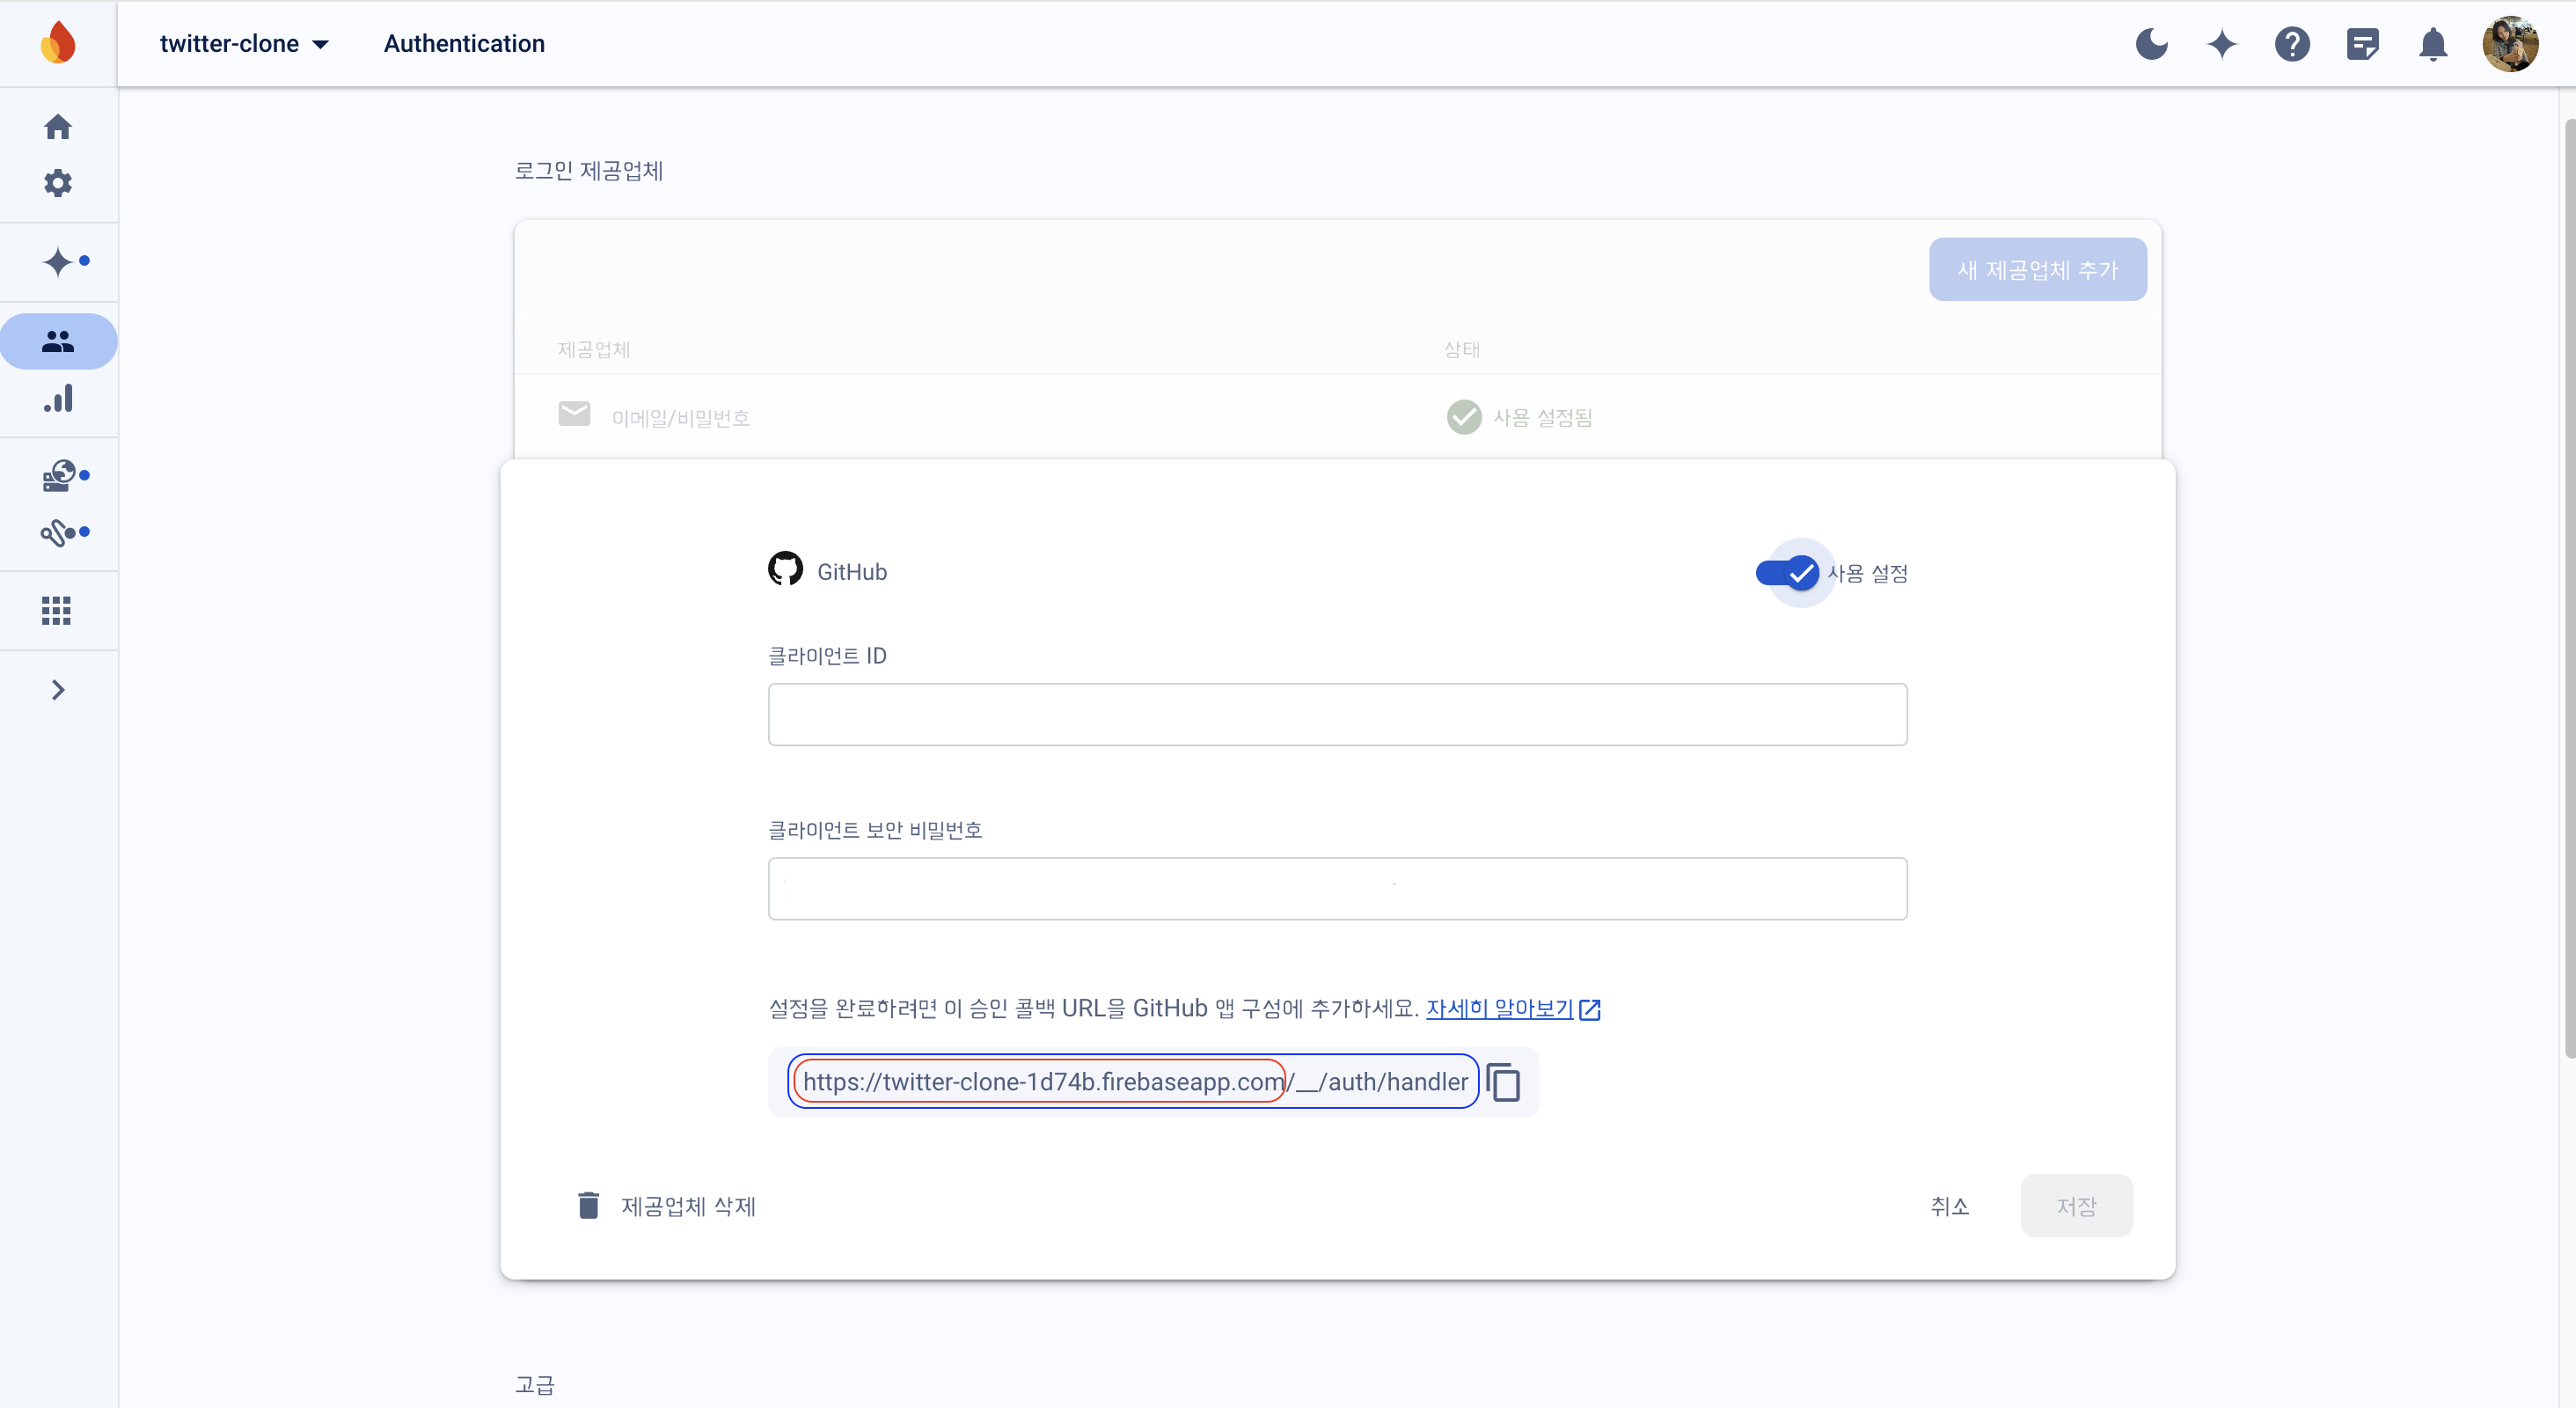Open Authentication sidebar item

pos(58,342)
